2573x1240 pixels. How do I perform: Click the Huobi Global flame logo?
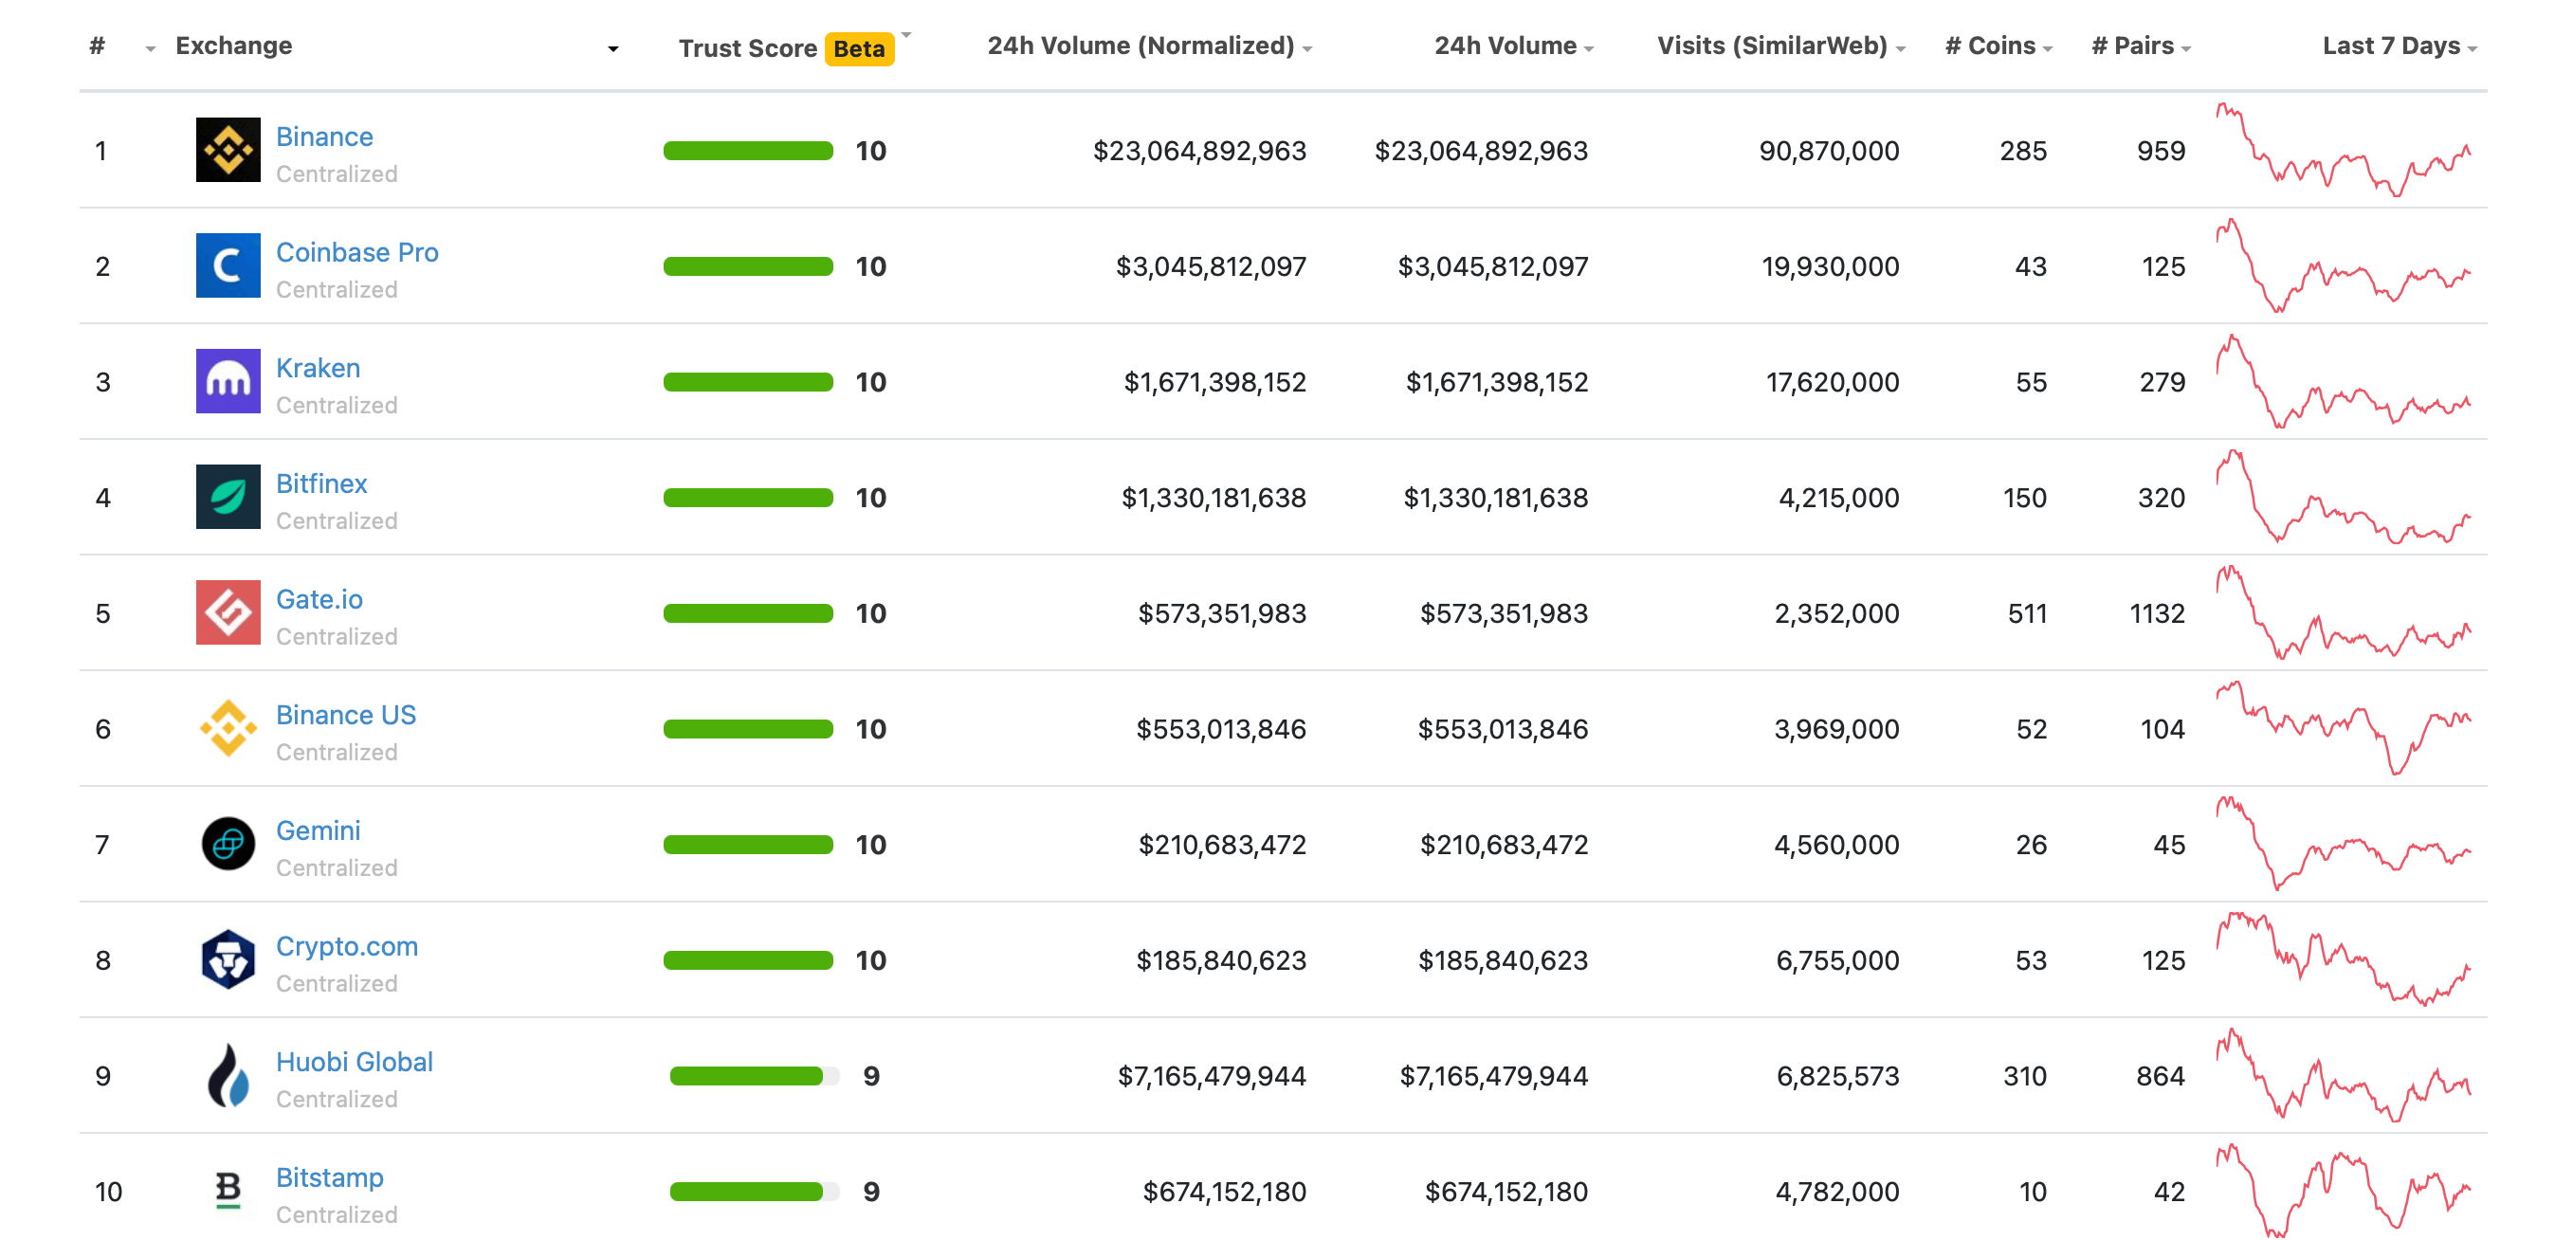228,1076
